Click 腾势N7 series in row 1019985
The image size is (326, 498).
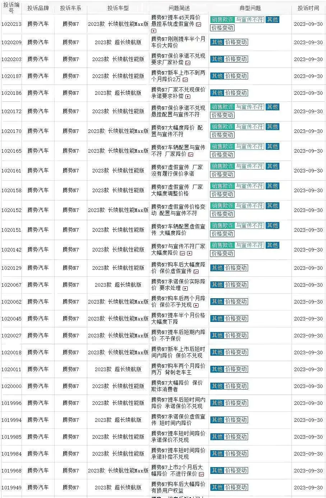pyautogui.click(x=71, y=437)
